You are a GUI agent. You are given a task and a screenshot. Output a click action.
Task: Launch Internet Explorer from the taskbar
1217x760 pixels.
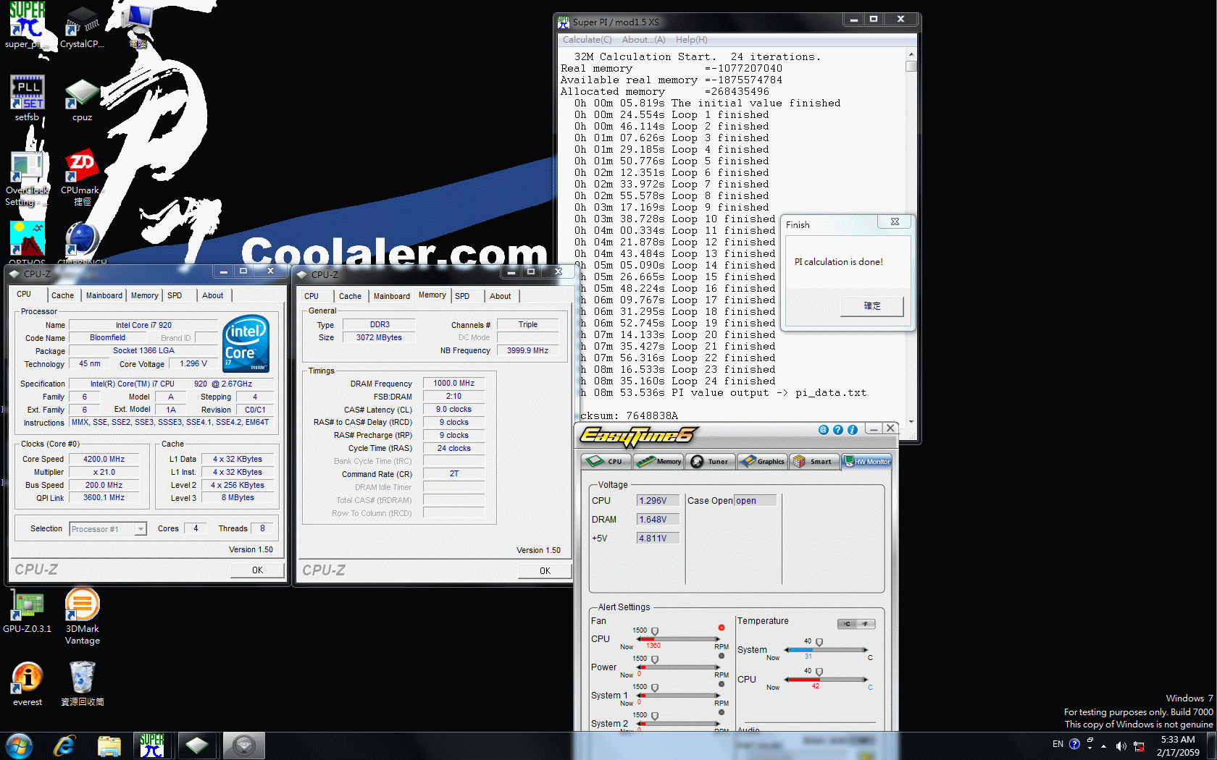[x=64, y=746]
